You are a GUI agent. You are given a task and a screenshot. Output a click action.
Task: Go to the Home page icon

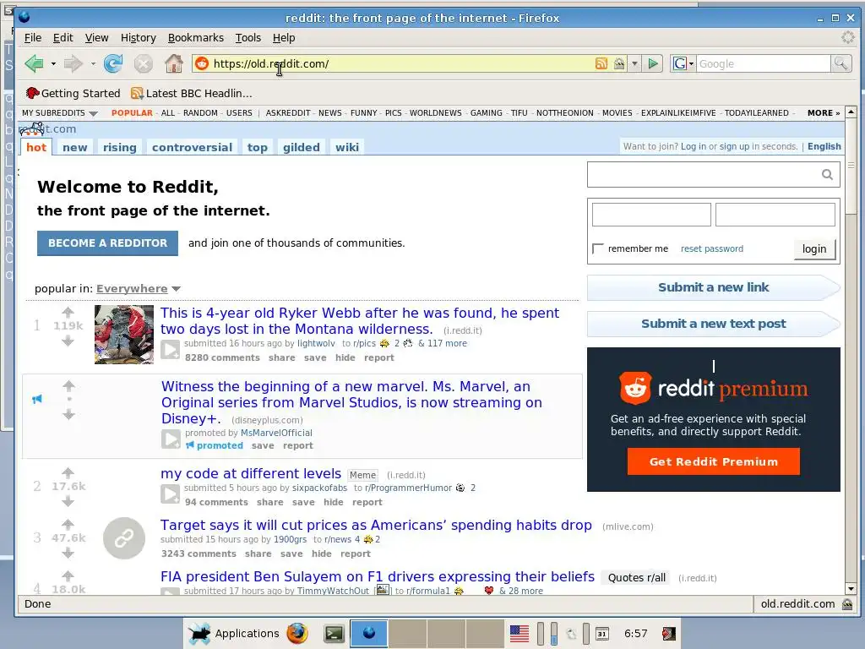point(174,64)
